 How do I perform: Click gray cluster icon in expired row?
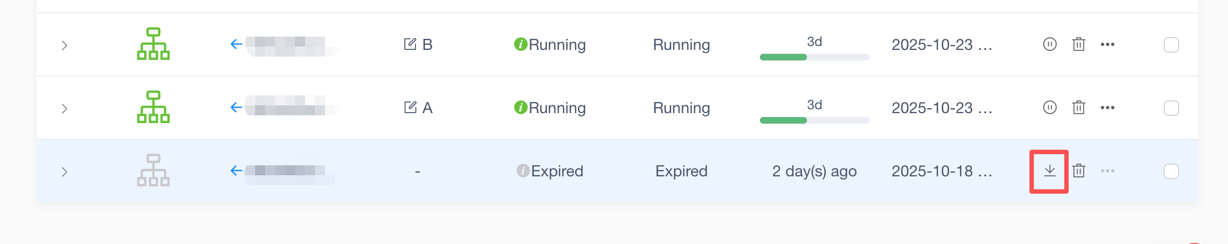pos(153,170)
